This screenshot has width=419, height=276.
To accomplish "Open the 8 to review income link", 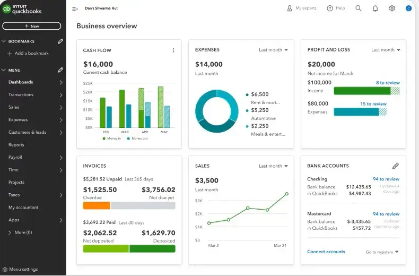I will [x=388, y=83].
